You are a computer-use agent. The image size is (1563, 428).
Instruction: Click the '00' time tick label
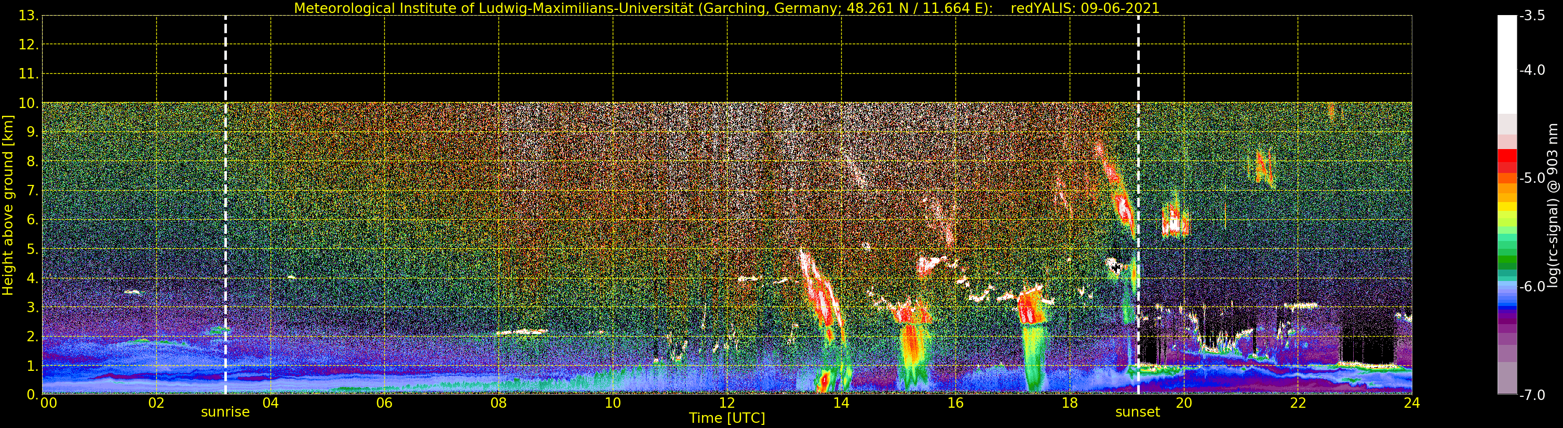pos(48,403)
